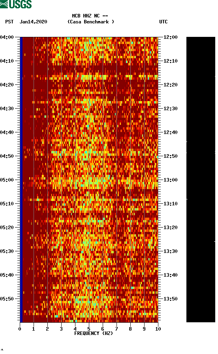This screenshot has height=354, width=218.
Task: Click the 2 Hz frequency tick label
Action: click(x=47, y=329)
